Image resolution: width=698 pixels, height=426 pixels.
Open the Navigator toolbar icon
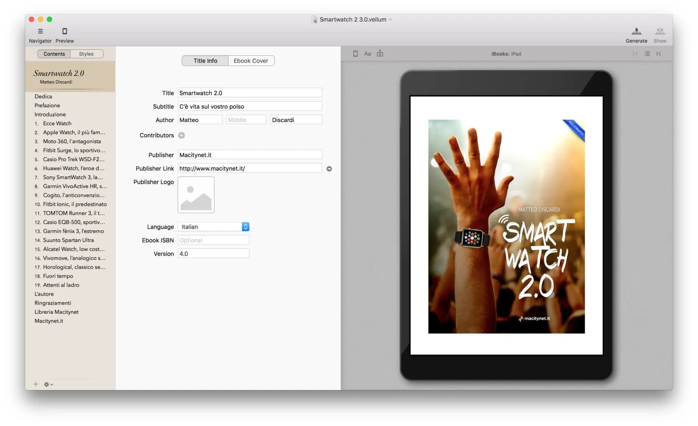[40, 31]
